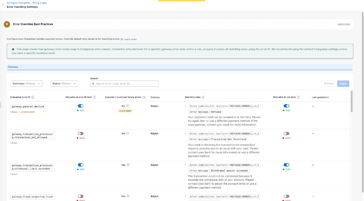The image size is (364, 201).
Task: Toggle rule level retry in suspected_fraud row
Action: click(286, 196)
